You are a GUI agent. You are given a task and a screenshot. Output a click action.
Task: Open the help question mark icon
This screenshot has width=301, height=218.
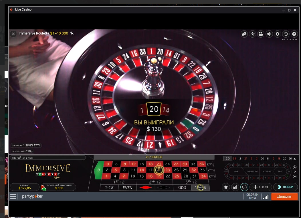coord(294,34)
